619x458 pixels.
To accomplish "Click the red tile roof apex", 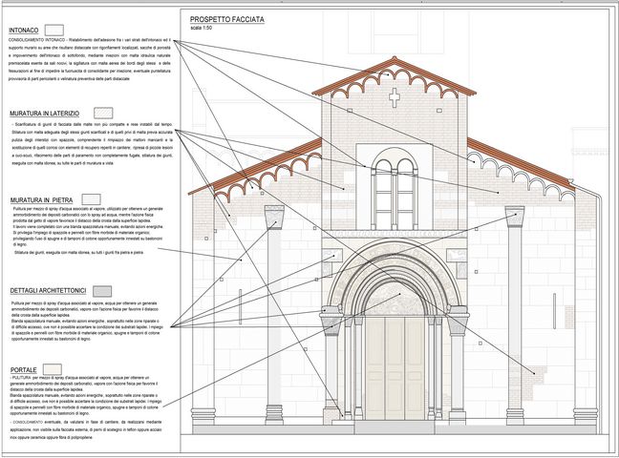I will coord(395,61).
